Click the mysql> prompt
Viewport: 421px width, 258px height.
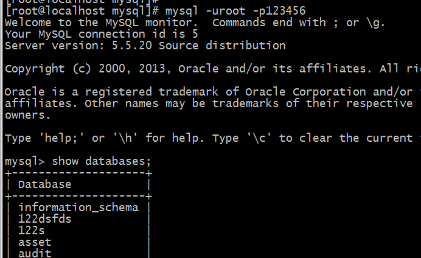(x=25, y=162)
